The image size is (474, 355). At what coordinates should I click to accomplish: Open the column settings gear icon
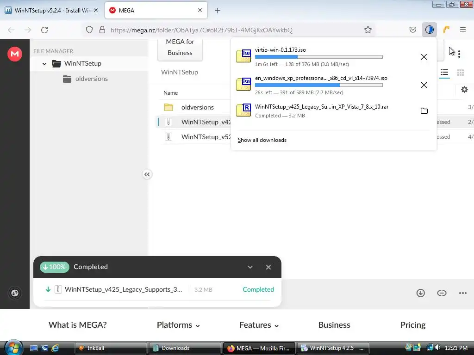pyautogui.click(x=464, y=89)
